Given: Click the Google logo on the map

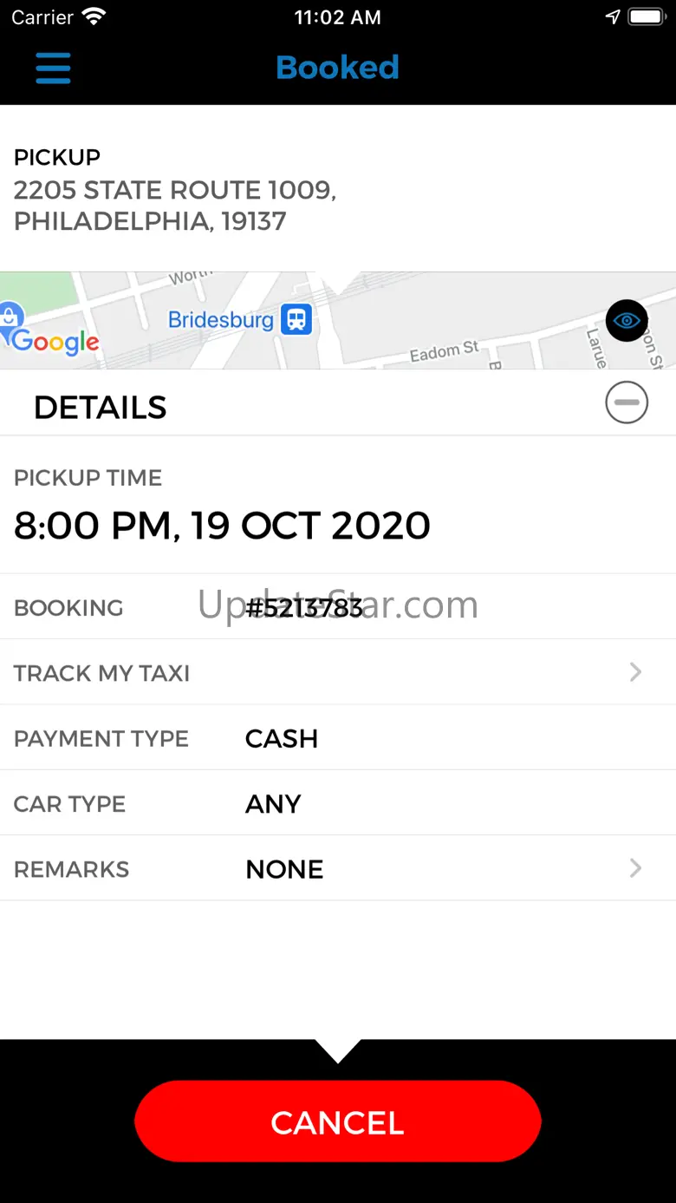Looking at the screenshot, I should pyautogui.click(x=55, y=342).
